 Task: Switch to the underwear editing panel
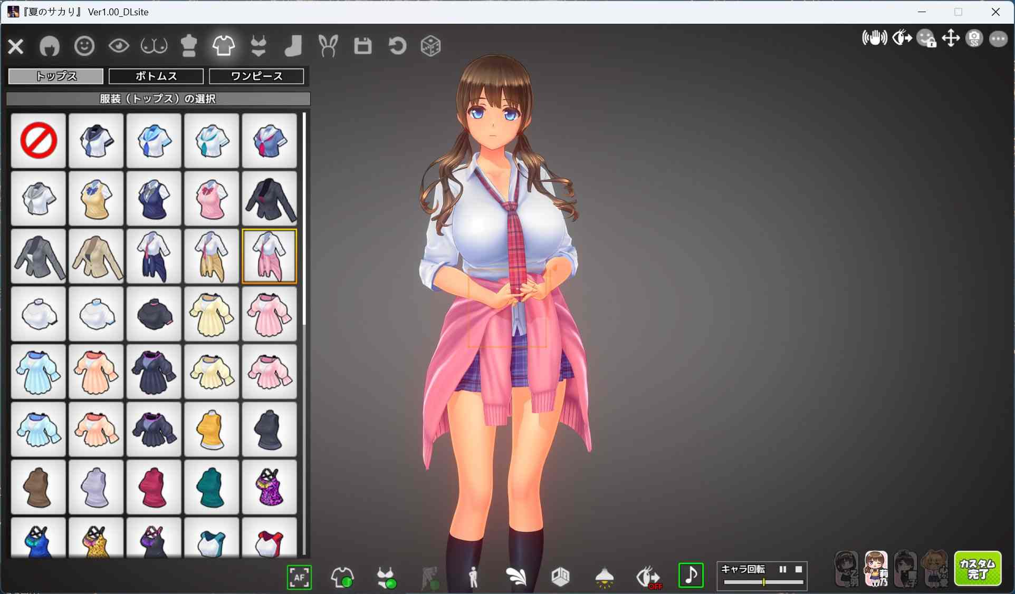[258, 46]
